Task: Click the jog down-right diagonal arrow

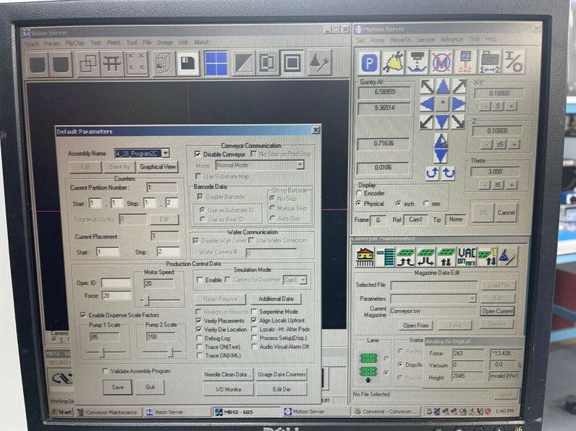Action: (458, 121)
